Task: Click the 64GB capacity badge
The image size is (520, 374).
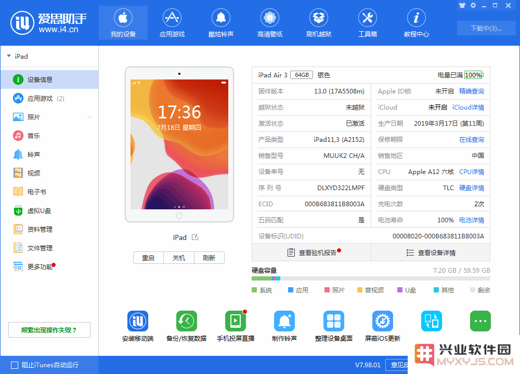Action: click(x=302, y=75)
